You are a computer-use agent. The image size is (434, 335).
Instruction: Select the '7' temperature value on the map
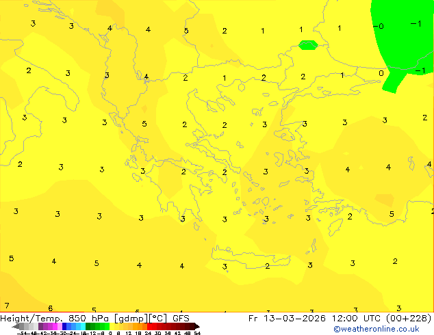(7, 306)
